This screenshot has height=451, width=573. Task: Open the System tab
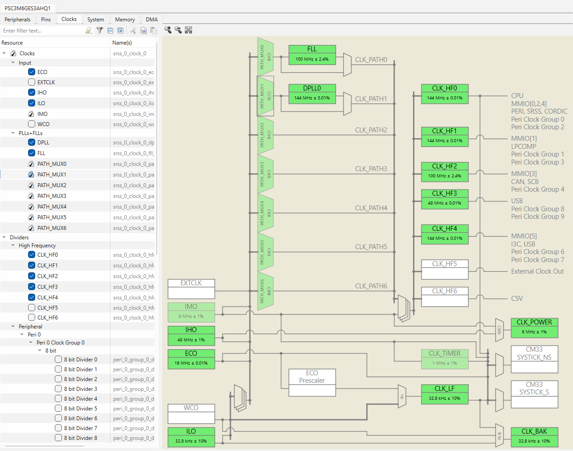point(96,20)
